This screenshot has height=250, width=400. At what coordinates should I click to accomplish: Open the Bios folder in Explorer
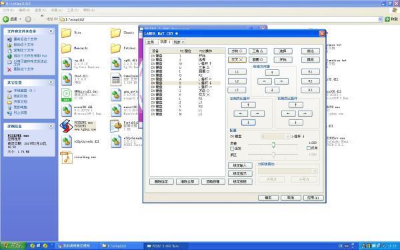pyautogui.click(x=66, y=33)
